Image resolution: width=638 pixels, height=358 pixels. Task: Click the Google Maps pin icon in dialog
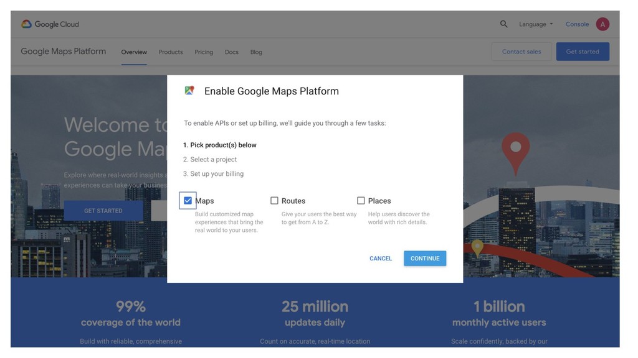(x=189, y=91)
